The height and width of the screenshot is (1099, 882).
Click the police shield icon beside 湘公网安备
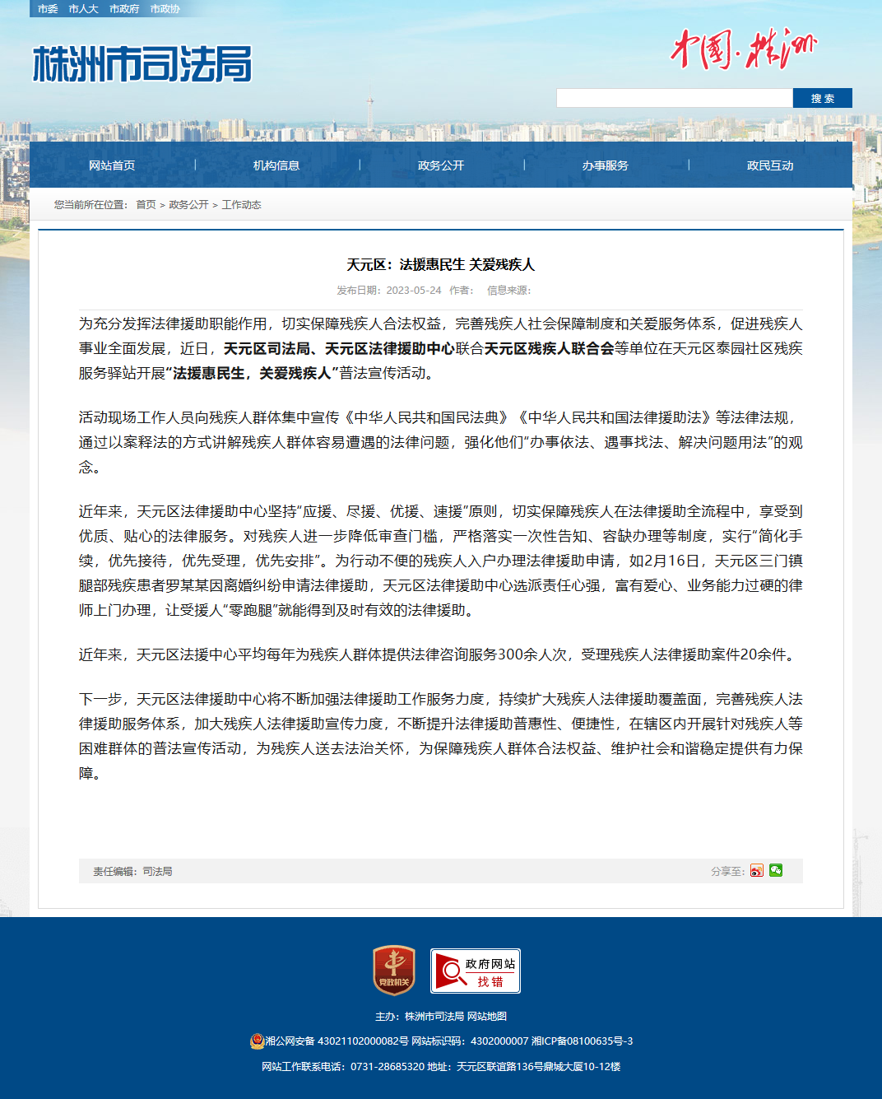pos(257,1041)
